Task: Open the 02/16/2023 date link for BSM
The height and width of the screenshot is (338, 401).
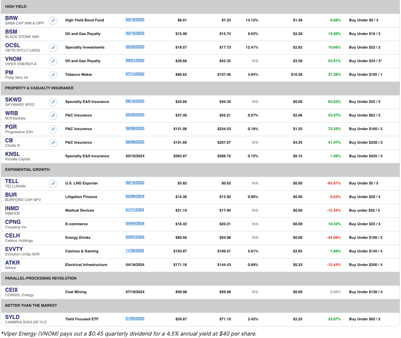Action: [x=135, y=33]
